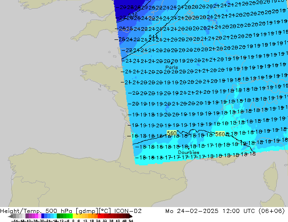Pick the dark green legend swatch near -12
Screen dimensions: 288x222
coord(59,216)
